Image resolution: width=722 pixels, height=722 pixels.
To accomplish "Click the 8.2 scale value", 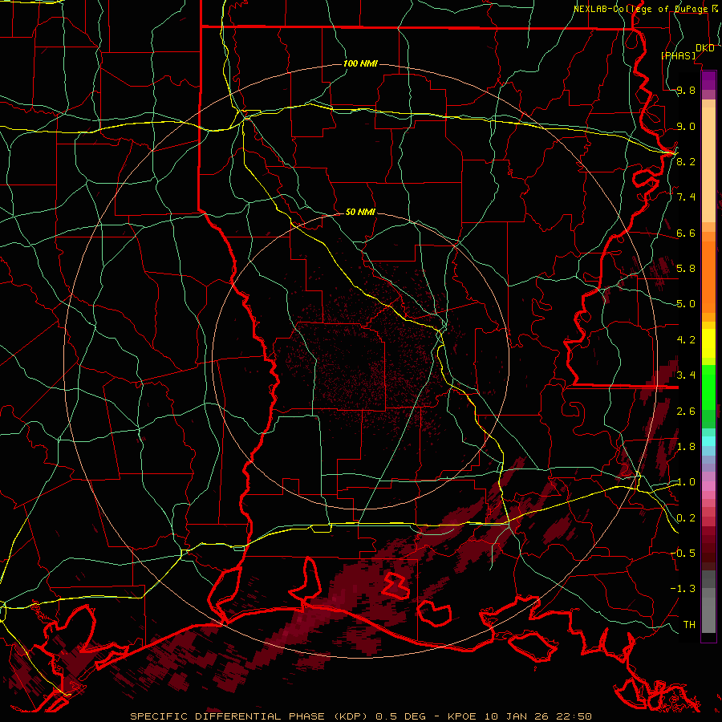I will [686, 161].
